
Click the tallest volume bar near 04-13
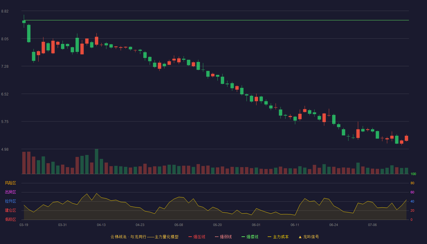[96, 161]
